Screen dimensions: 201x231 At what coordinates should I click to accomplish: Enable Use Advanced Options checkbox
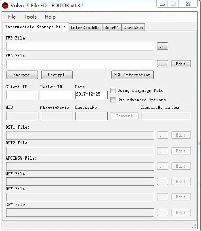click(x=113, y=100)
